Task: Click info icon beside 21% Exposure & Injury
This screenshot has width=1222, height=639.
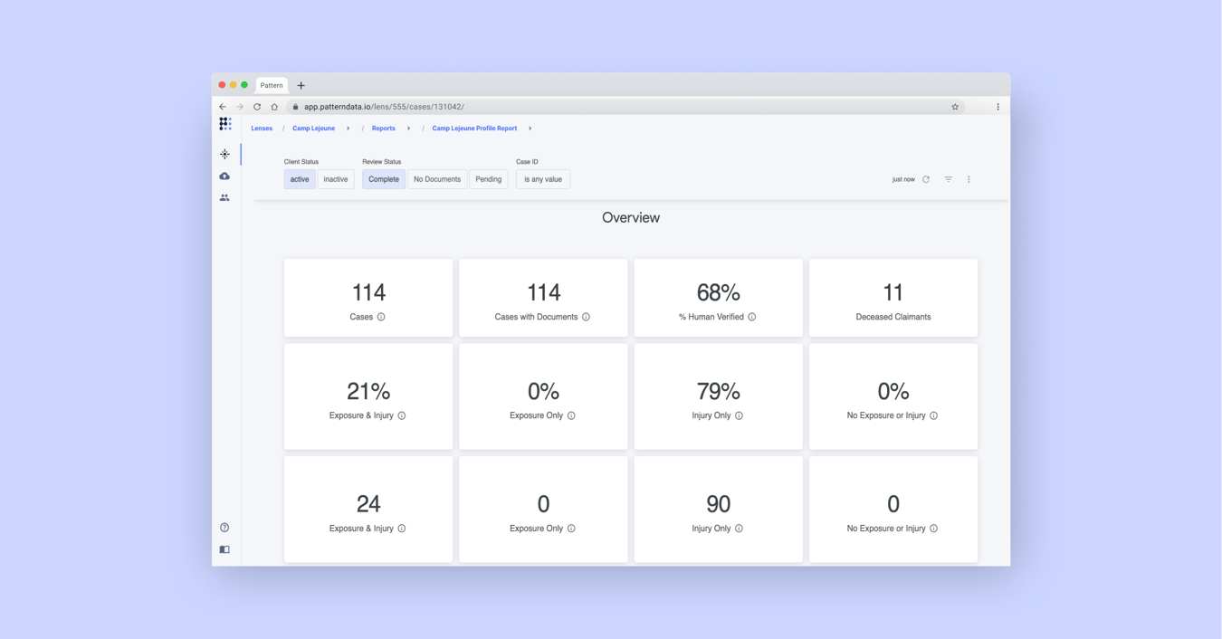Action: [402, 415]
